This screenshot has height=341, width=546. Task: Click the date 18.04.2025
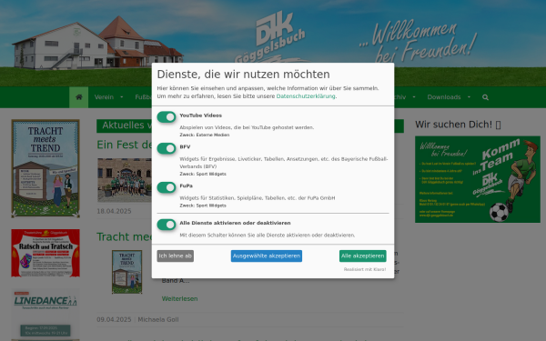click(x=114, y=211)
